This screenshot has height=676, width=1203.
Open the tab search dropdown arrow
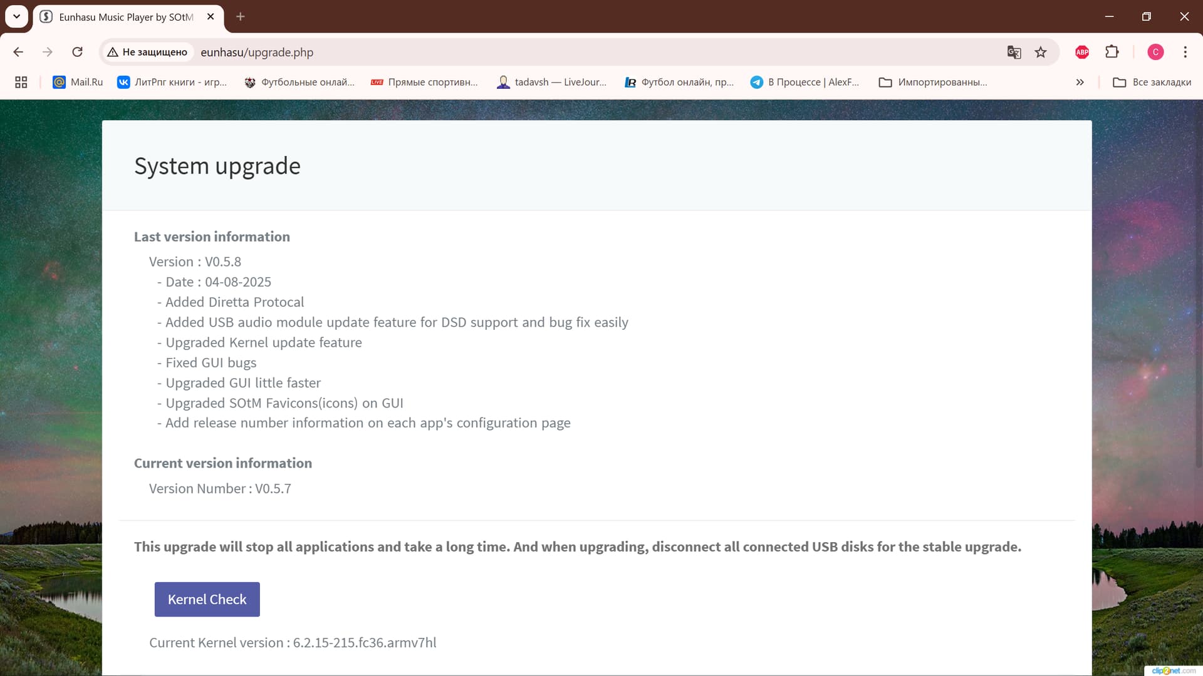(17, 17)
